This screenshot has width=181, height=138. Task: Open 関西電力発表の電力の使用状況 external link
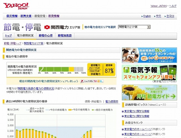tap(36, 89)
